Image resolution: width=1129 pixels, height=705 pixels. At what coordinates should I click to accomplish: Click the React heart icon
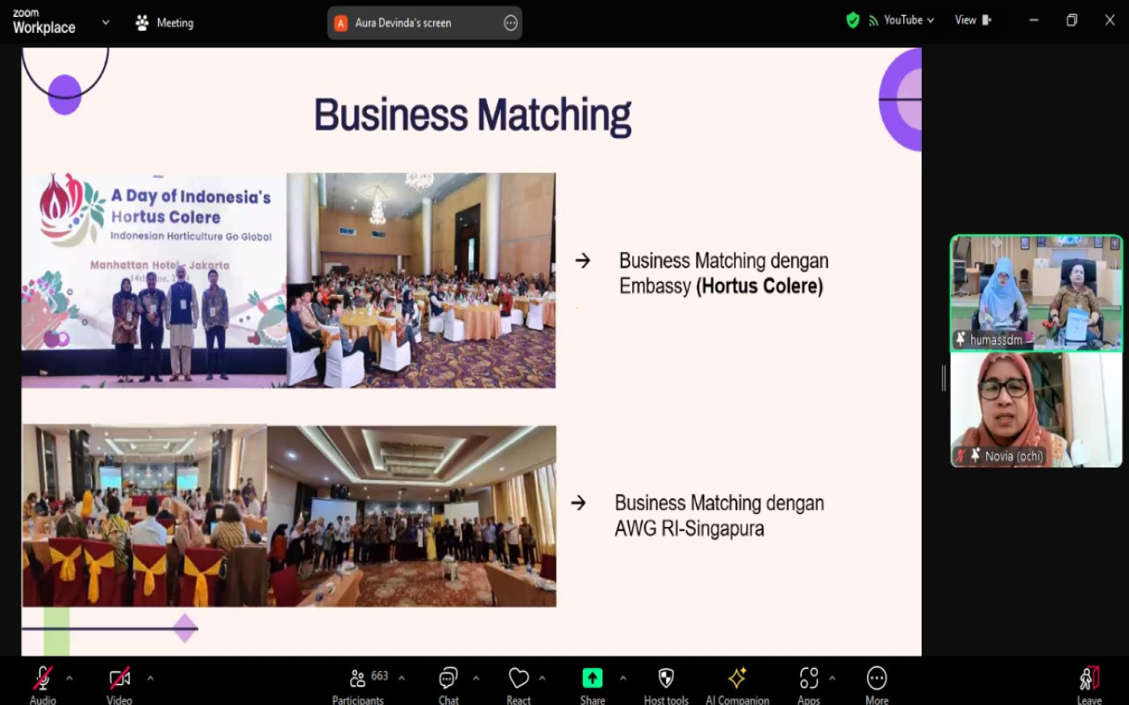519,679
